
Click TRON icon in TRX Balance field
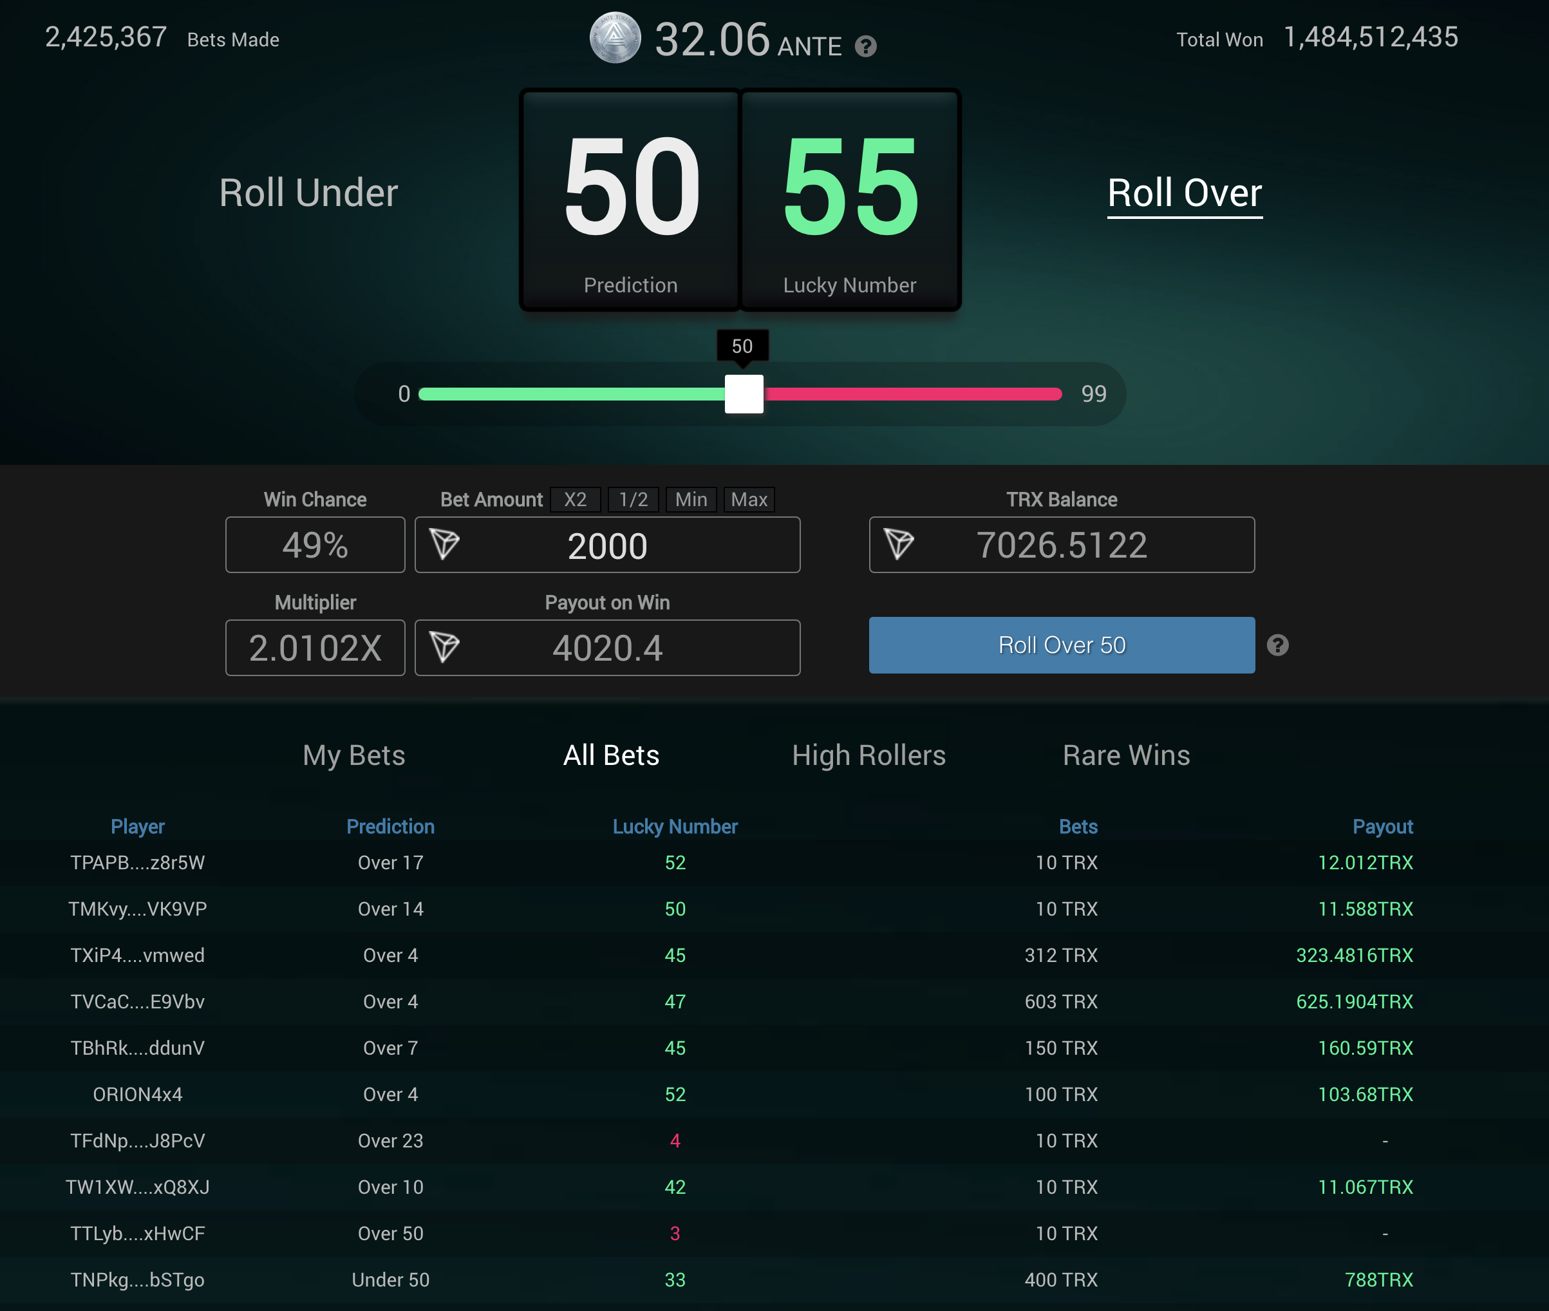pyautogui.click(x=899, y=545)
